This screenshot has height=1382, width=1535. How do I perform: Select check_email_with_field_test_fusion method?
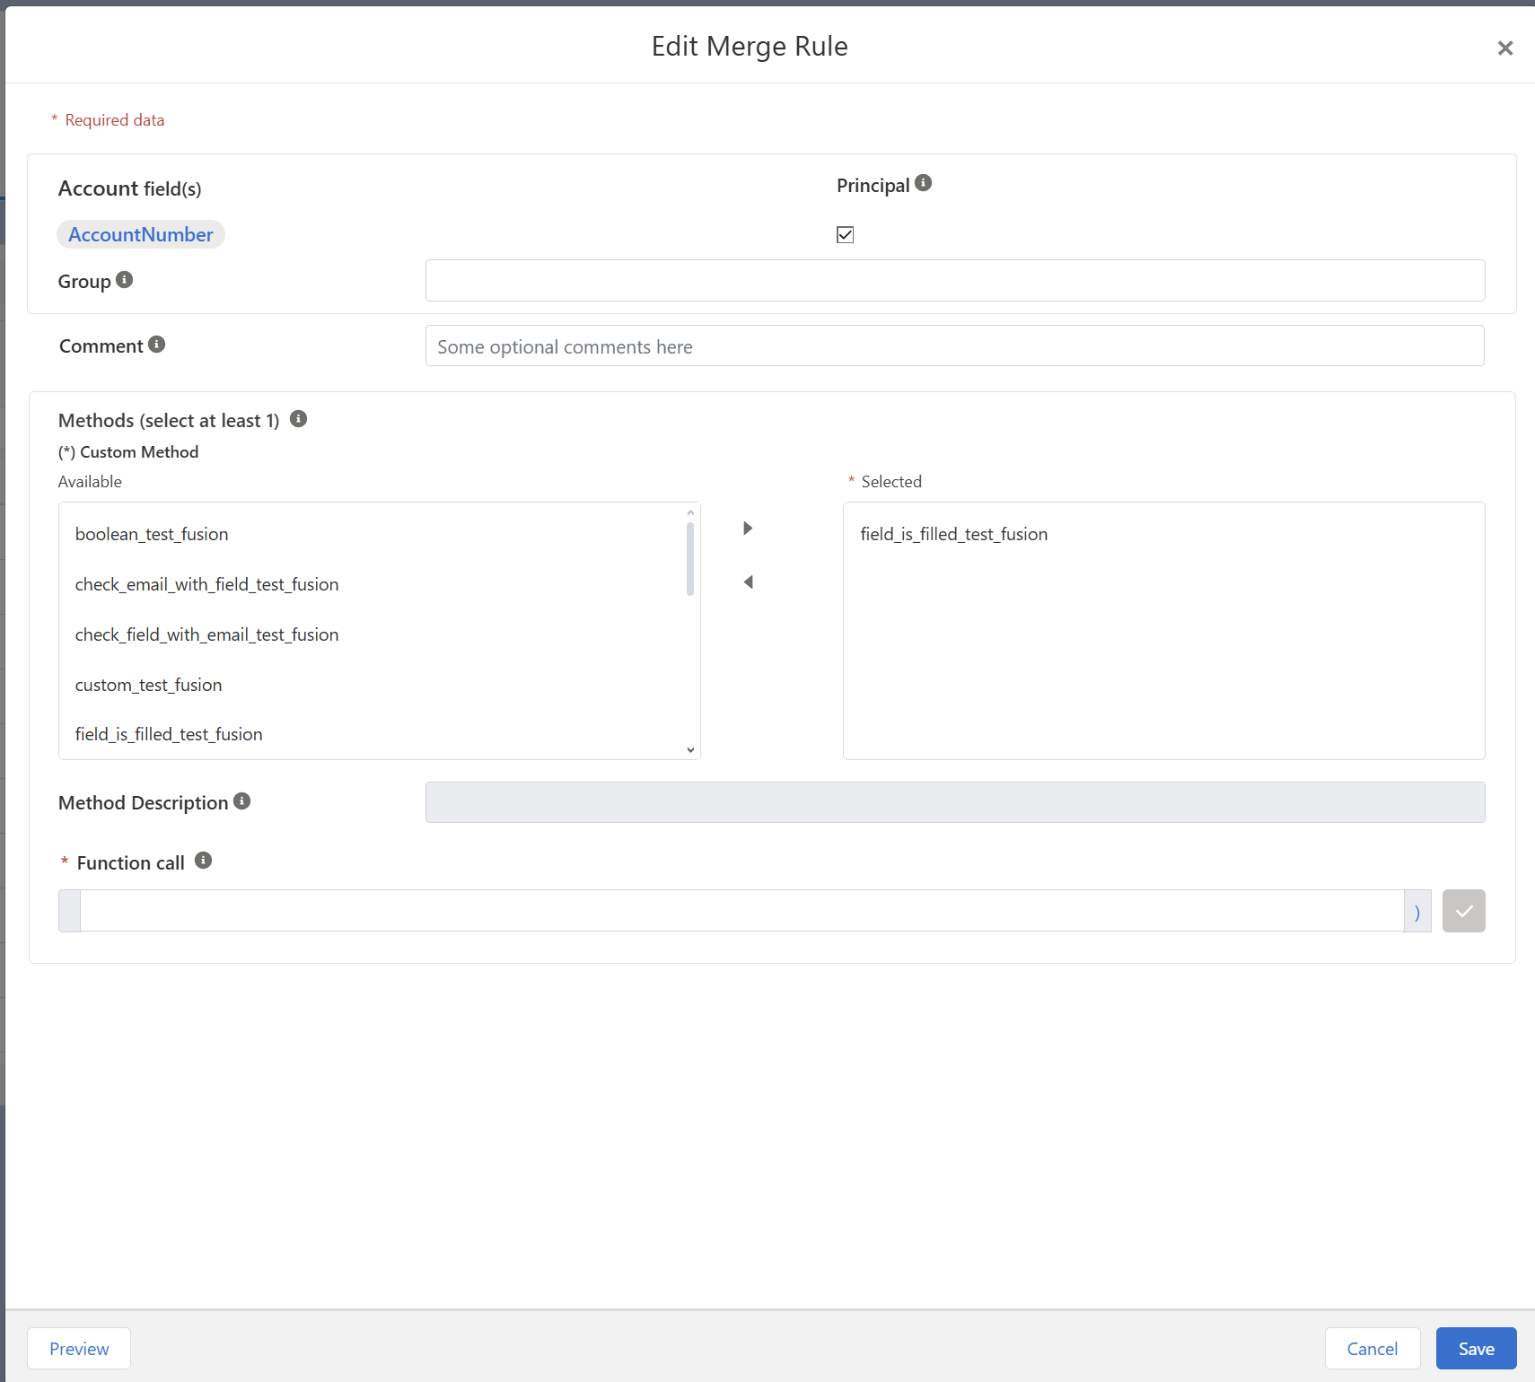click(x=372, y=584)
